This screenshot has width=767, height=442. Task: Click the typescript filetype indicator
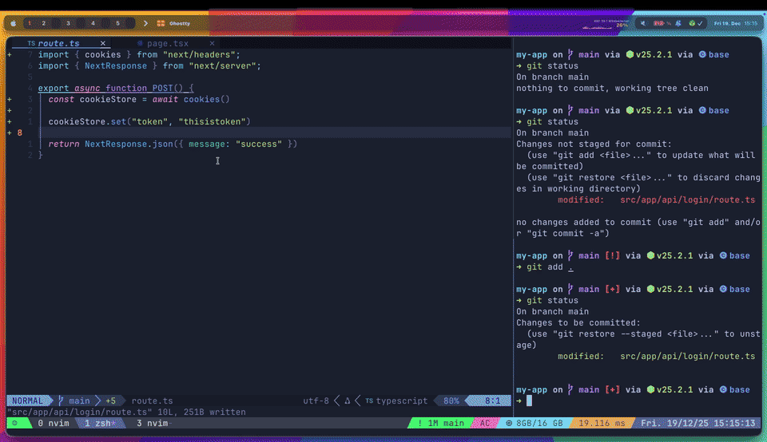pyautogui.click(x=397, y=401)
